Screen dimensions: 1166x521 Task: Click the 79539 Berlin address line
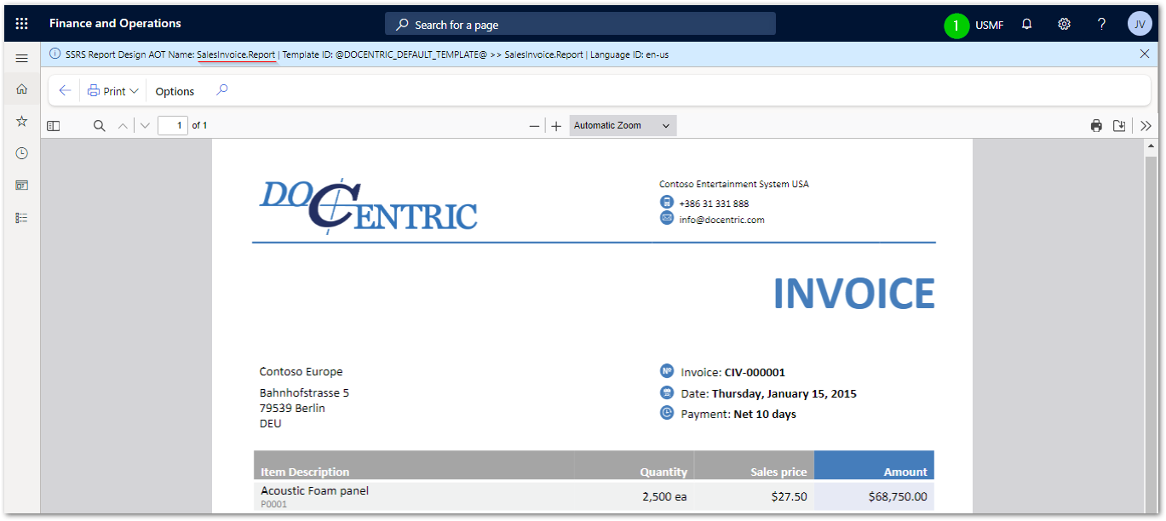pyautogui.click(x=292, y=408)
